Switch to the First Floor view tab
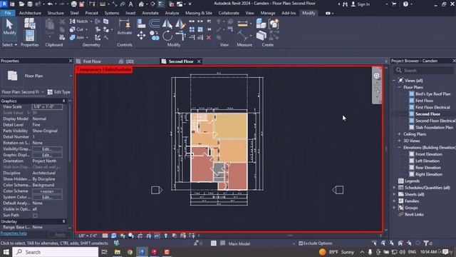Screen dimensions: 456x257 [x=92, y=61]
